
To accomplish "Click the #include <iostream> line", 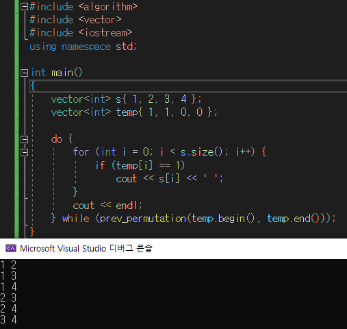I will [x=81, y=33].
